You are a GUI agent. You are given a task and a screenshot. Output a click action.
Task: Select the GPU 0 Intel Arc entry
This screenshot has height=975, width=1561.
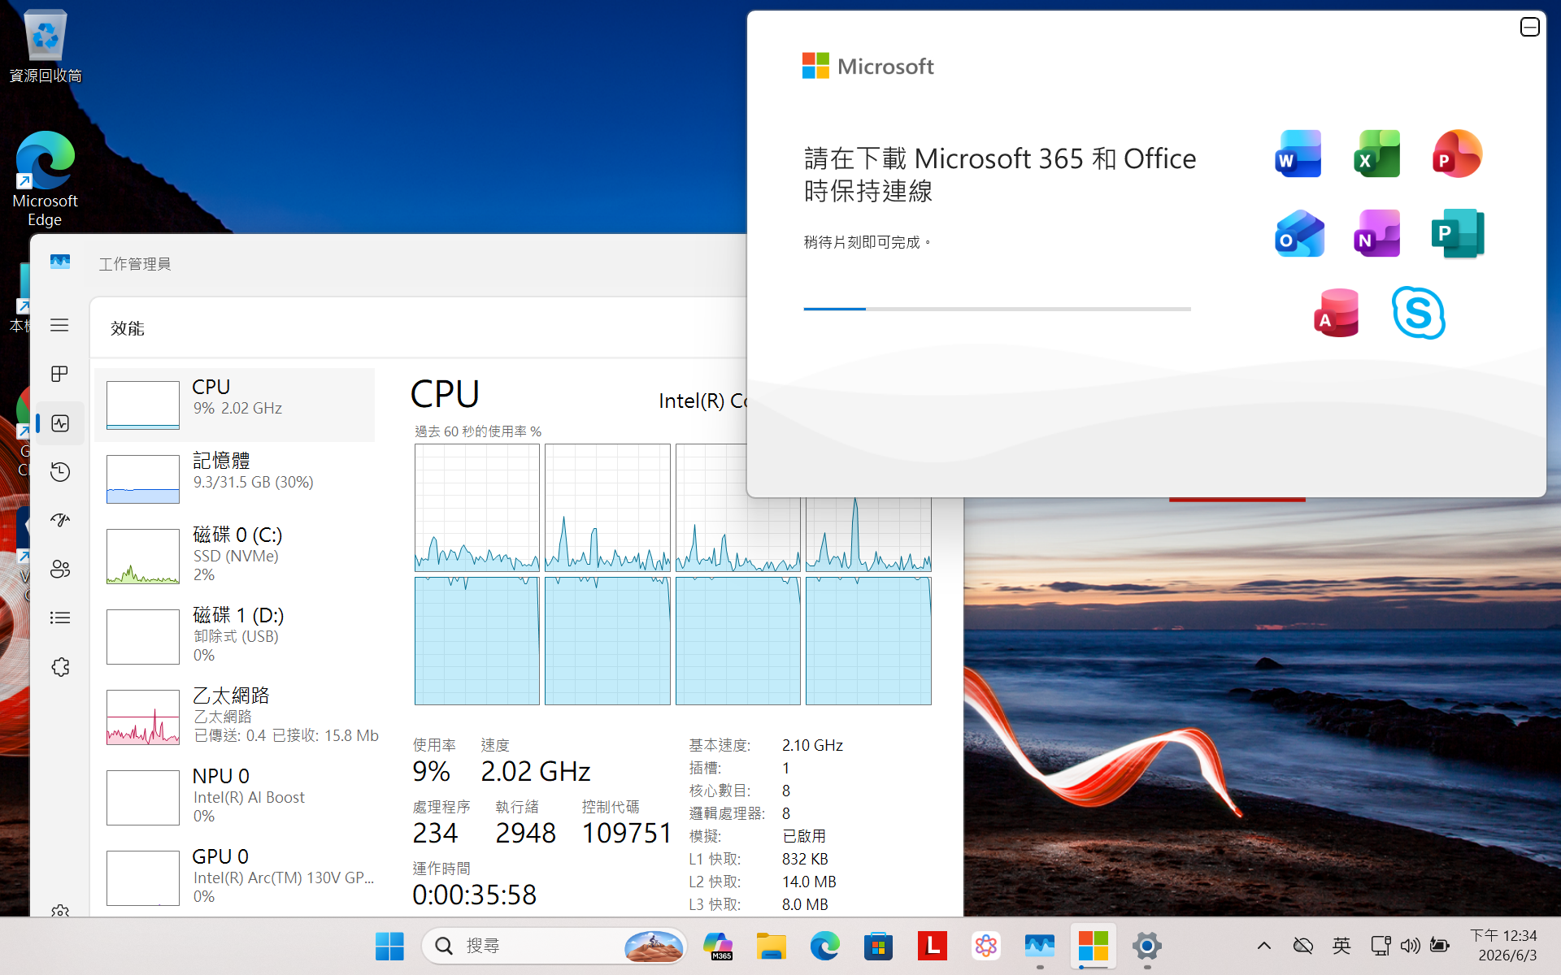pos(235,877)
